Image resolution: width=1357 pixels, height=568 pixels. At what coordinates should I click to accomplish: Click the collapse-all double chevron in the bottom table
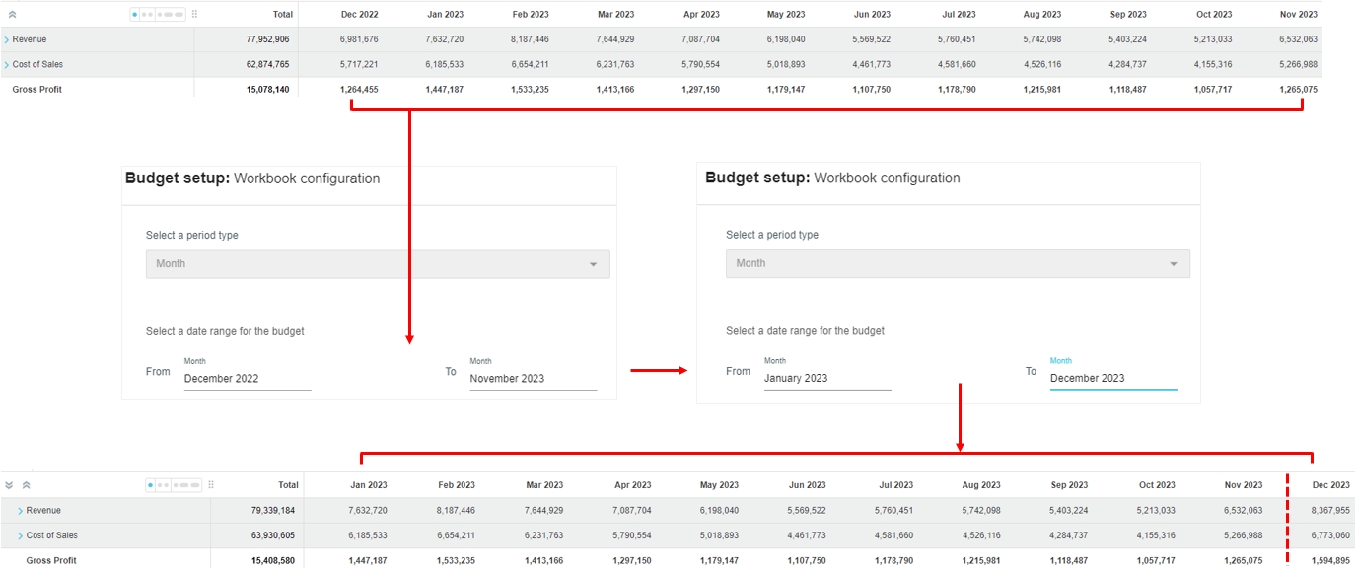[x=26, y=485]
